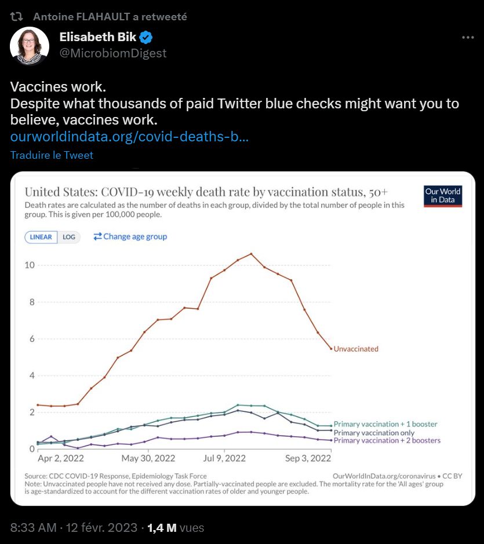Viewport: 484px width, 544px height.
Task: Click the Elisabeth Bik display name
Action: (97, 38)
